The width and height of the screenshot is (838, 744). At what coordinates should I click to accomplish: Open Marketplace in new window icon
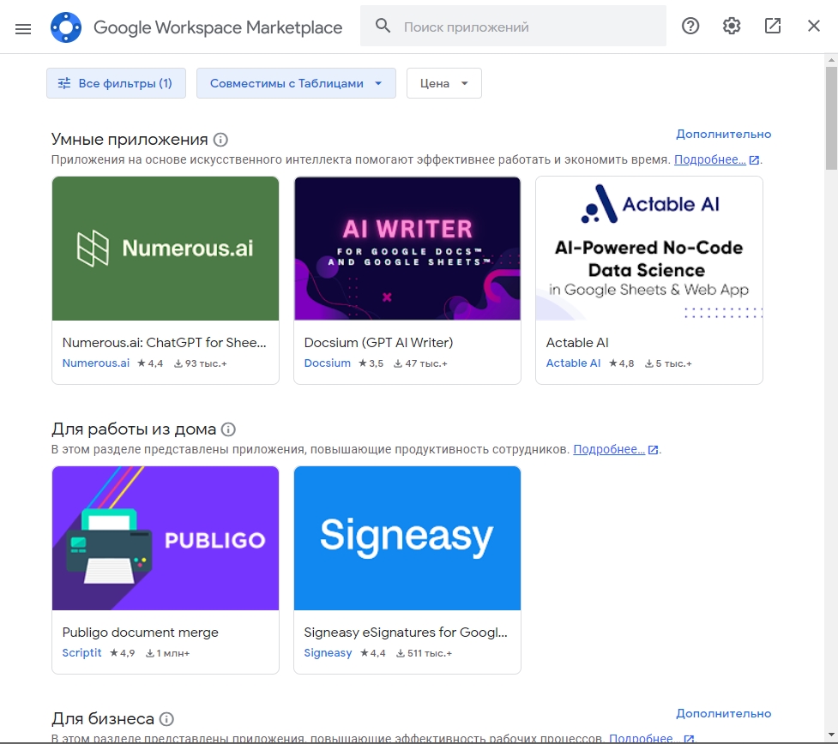pyautogui.click(x=773, y=27)
